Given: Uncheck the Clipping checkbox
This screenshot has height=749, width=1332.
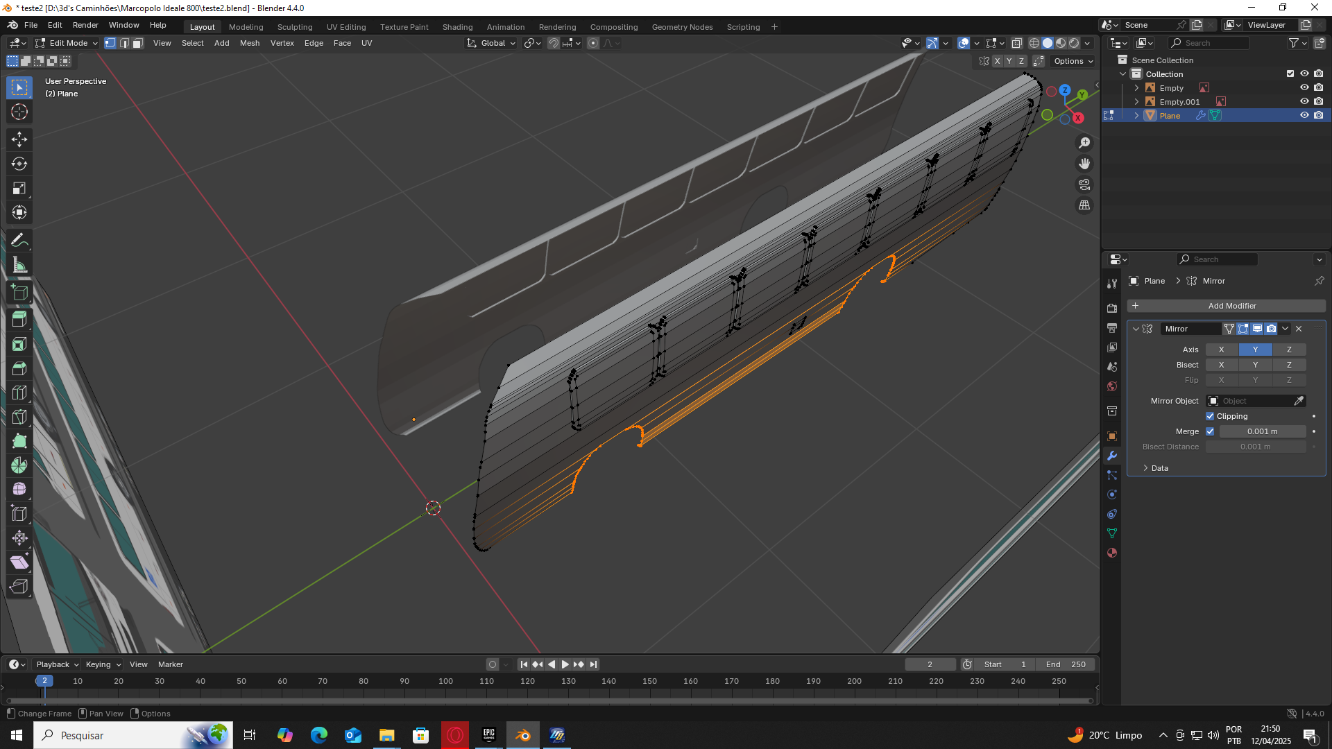Looking at the screenshot, I should (1210, 416).
